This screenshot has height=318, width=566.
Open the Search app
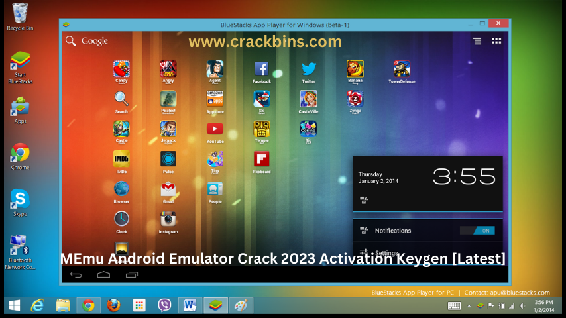(121, 99)
